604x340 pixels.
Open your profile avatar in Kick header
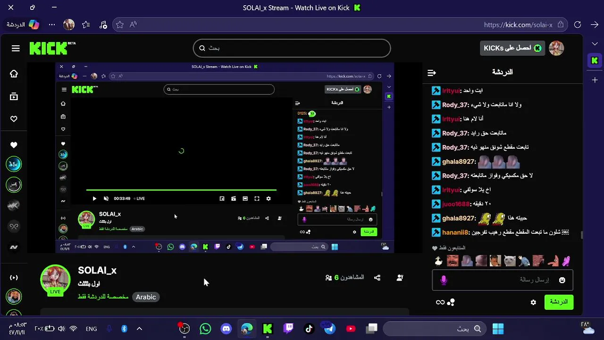556,48
